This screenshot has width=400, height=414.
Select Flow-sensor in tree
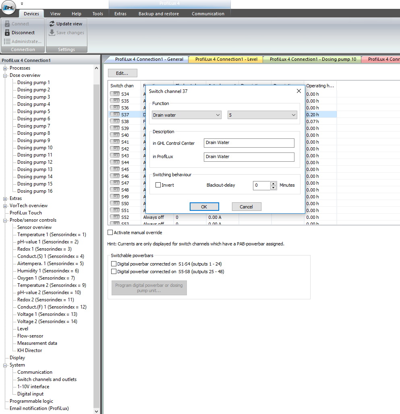click(x=30, y=336)
